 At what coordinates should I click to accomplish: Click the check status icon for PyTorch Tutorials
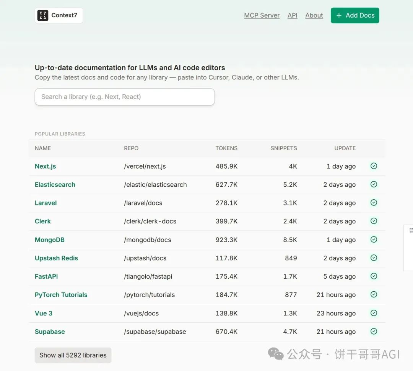[374, 294]
